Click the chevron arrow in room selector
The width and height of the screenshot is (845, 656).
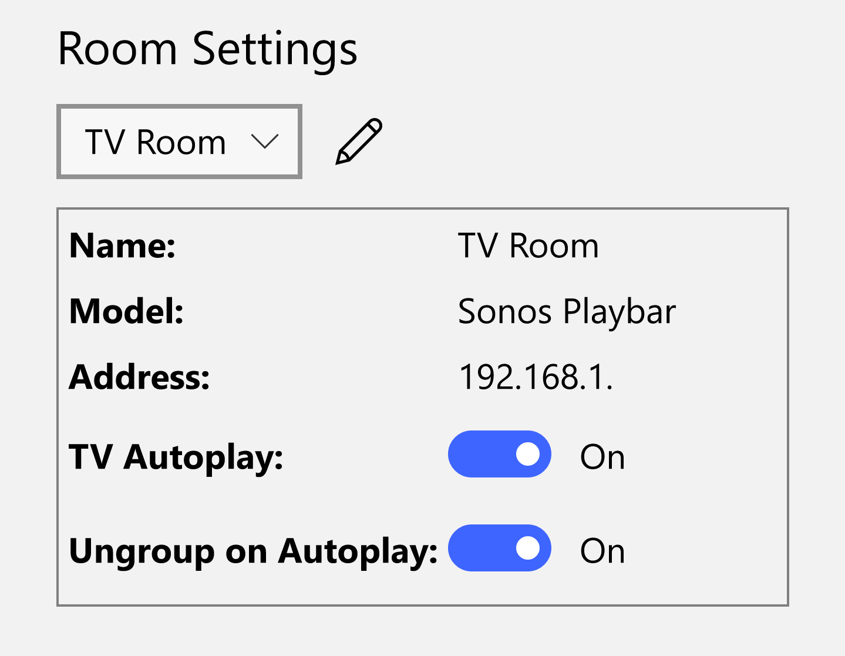pyautogui.click(x=264, y=142)
